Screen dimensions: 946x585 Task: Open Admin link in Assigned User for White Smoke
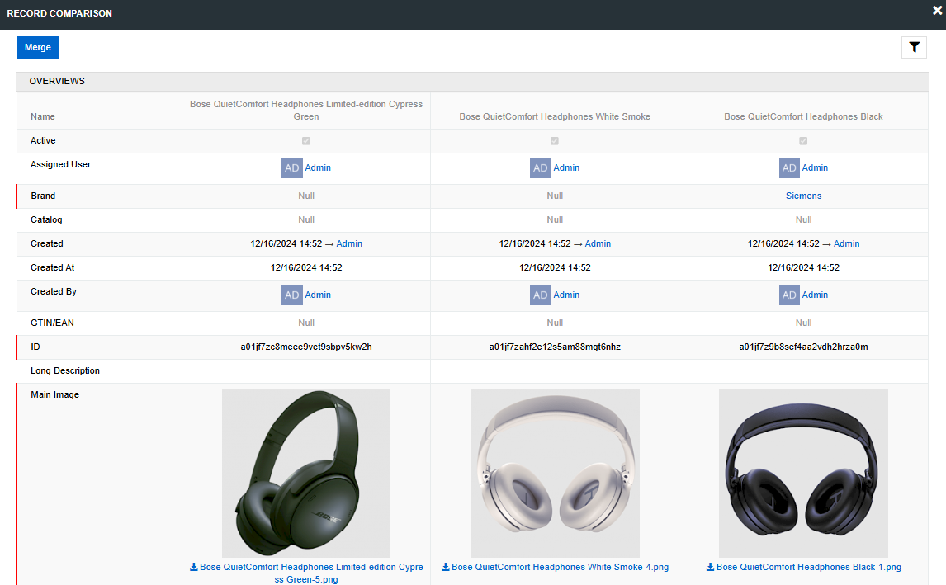coord(566,167)
